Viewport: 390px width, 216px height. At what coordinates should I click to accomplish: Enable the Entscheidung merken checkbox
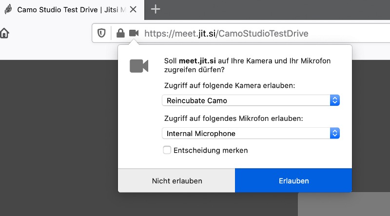167,150
